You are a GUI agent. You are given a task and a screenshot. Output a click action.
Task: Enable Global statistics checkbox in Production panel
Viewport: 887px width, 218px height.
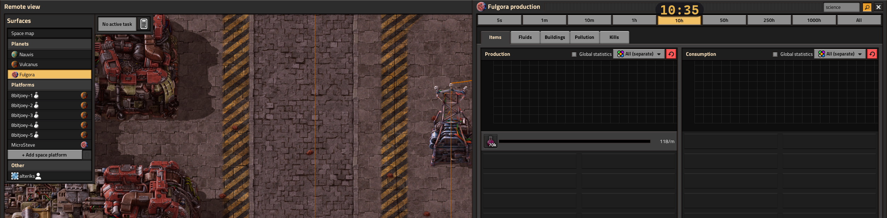pyautogui.click(x=574, y=54)
